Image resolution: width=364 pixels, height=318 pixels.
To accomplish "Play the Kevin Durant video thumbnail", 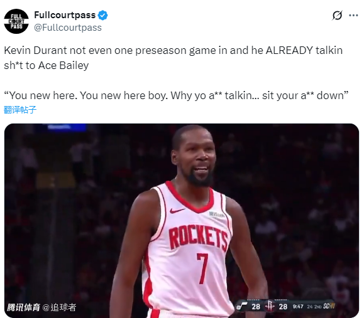I will tap(182, 221).
